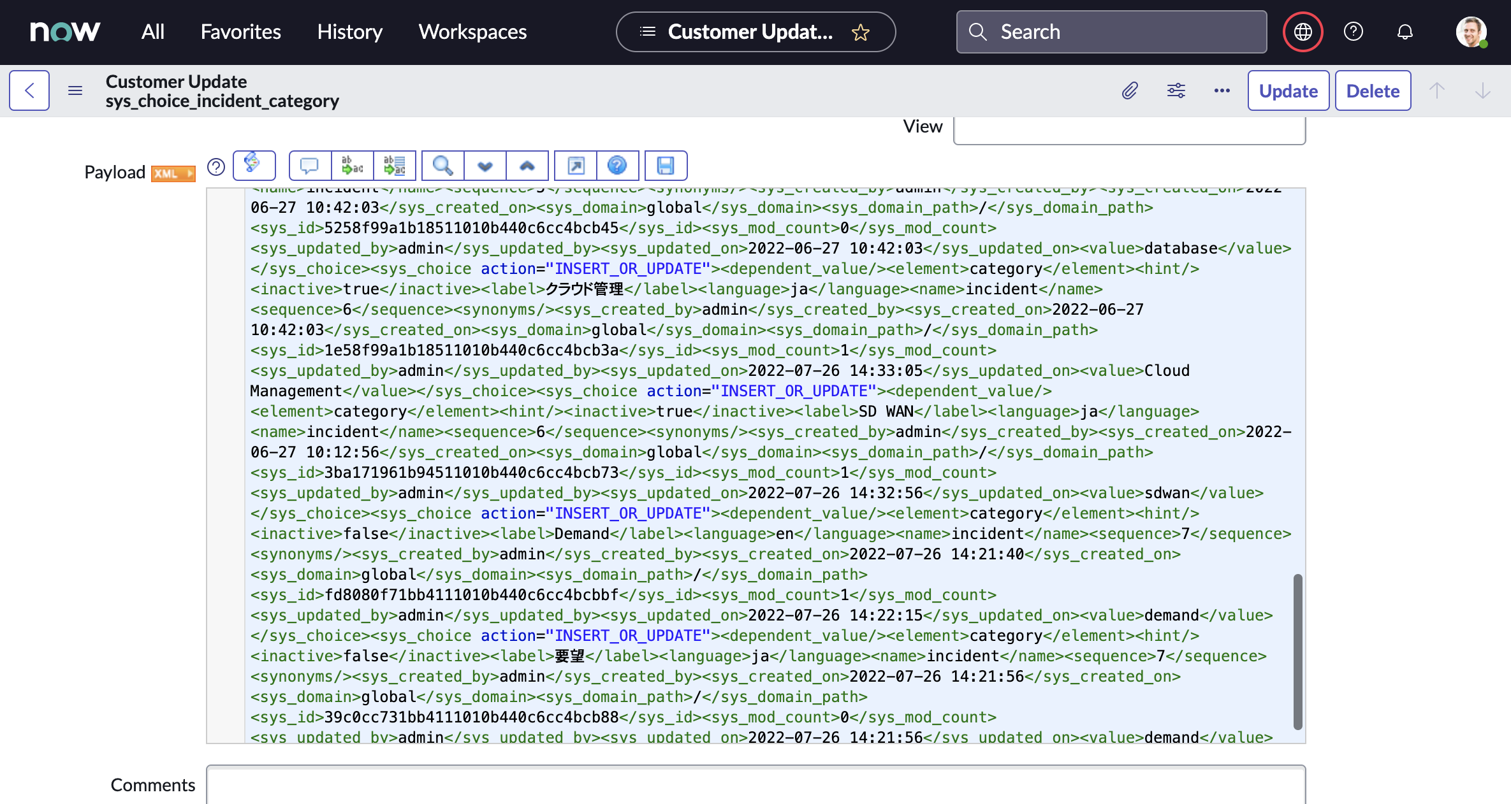Open the Customer Update title dropdown pill

click(x=755, y=32)
